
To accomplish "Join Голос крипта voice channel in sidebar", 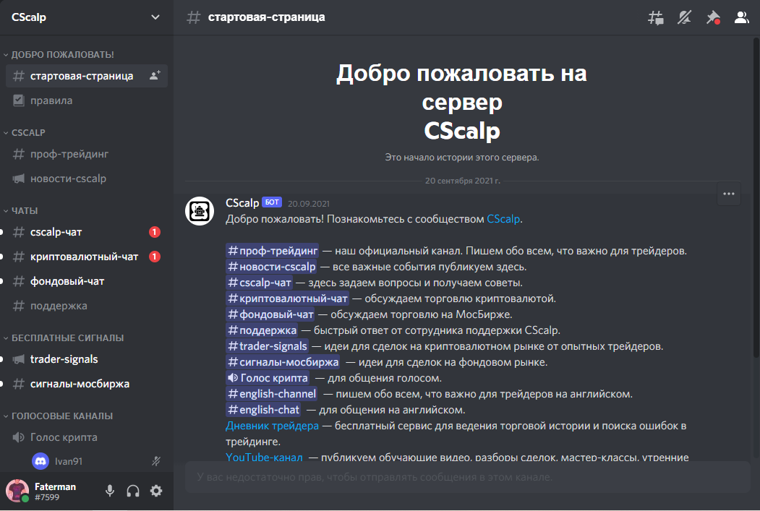I will pos(87,437).
